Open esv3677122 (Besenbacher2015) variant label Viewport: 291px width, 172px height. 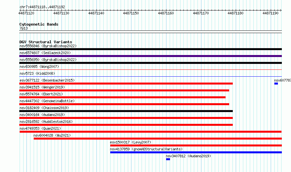(47, 80)
